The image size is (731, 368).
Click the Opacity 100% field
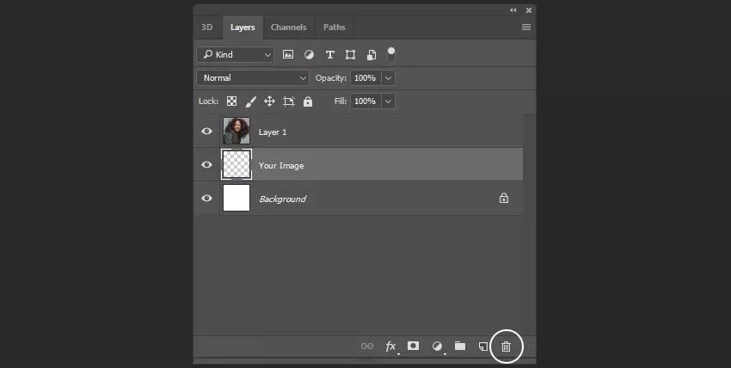click(365, 77)
